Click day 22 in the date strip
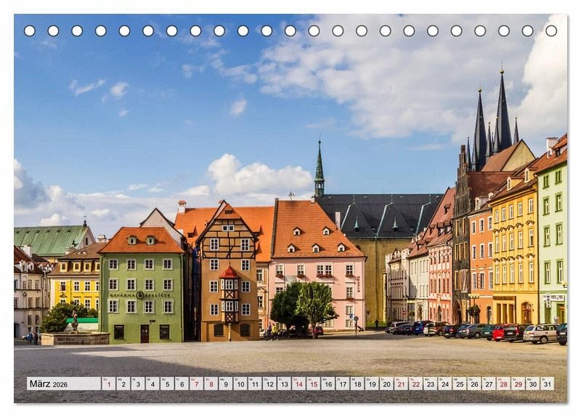Viewport: 581px width, 417px height. pos(415,384)
